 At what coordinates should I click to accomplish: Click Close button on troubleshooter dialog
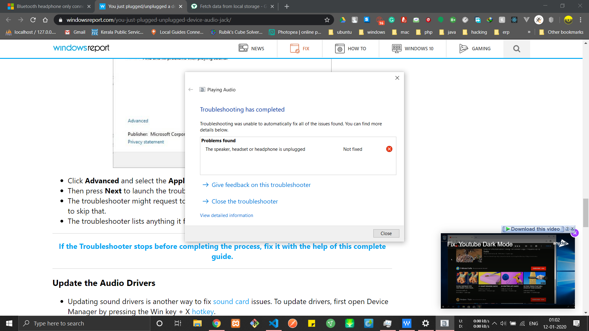pos(386,233)
